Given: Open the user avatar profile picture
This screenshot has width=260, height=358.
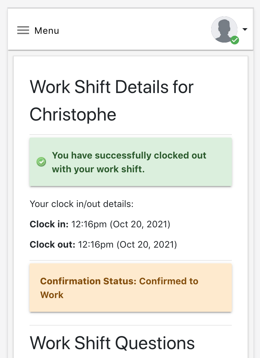Looking at the screenshot, I should [224, 29].
